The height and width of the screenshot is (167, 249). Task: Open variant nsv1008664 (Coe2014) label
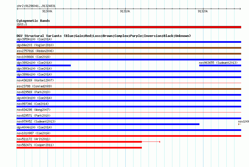pyautogui.click(x=34, y=57)
